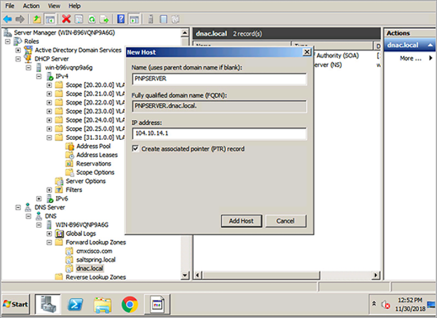
Task: Expand Scope [20.23.0.0] node
Action: (49, 112)
